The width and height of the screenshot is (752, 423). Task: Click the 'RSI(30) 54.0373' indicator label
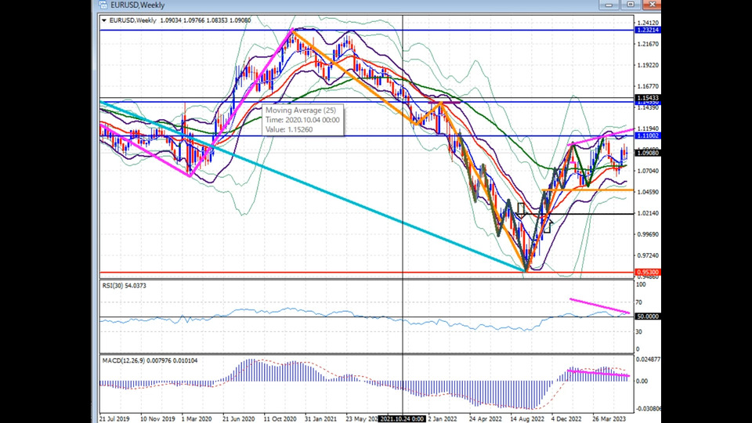[125, 285]
